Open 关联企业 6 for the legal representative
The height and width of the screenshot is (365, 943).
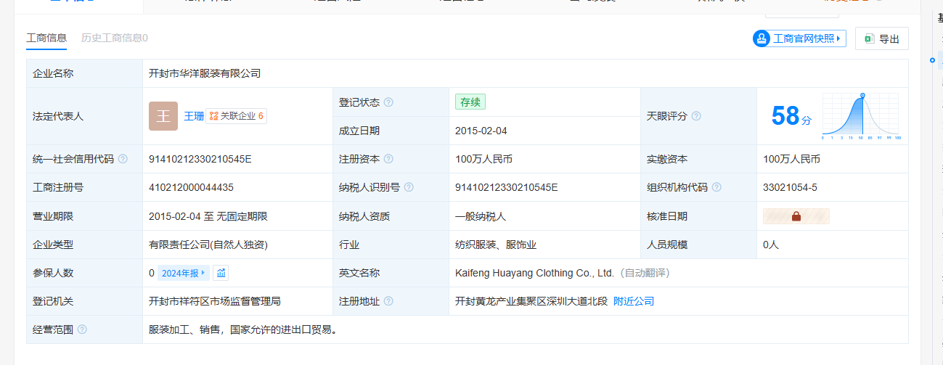pos(237,116)
